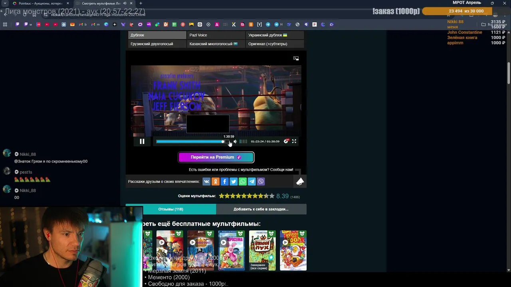Mute the video player sound

click(x=235, y=142)
